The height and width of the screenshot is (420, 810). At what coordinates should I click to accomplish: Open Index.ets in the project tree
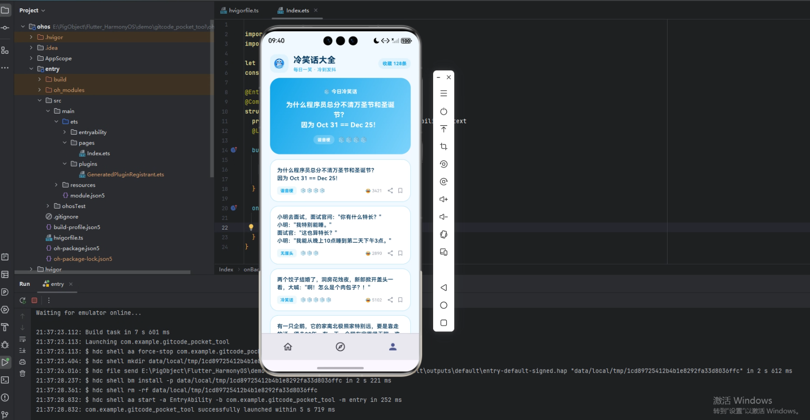94,153
